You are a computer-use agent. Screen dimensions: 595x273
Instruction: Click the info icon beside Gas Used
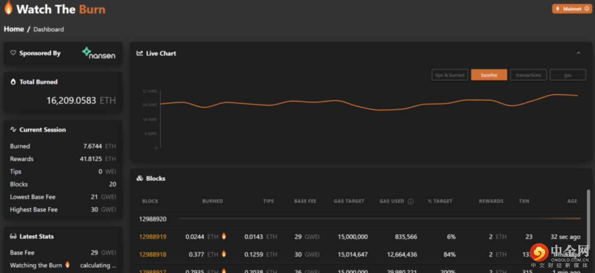pyautogui.click(x=411, y=202)
